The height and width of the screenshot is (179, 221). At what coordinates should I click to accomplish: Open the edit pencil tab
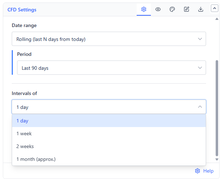(186, 10)
